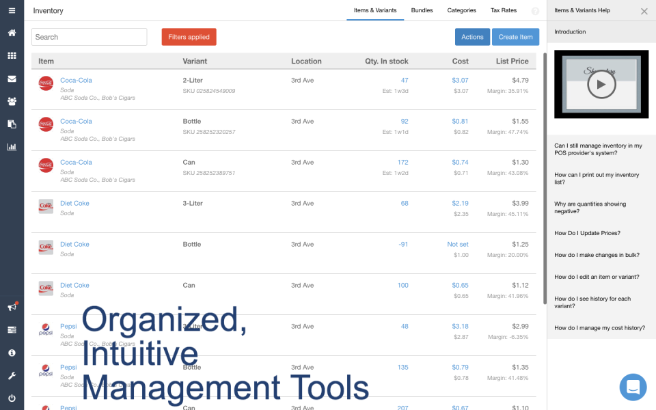The width and height of the screenshot is (656, 410).
Task: Click the Item column header
Action: tap(46, 61)
